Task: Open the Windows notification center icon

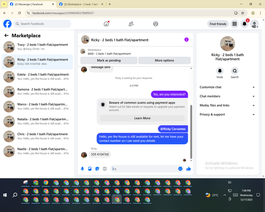Action: [258, 195]
